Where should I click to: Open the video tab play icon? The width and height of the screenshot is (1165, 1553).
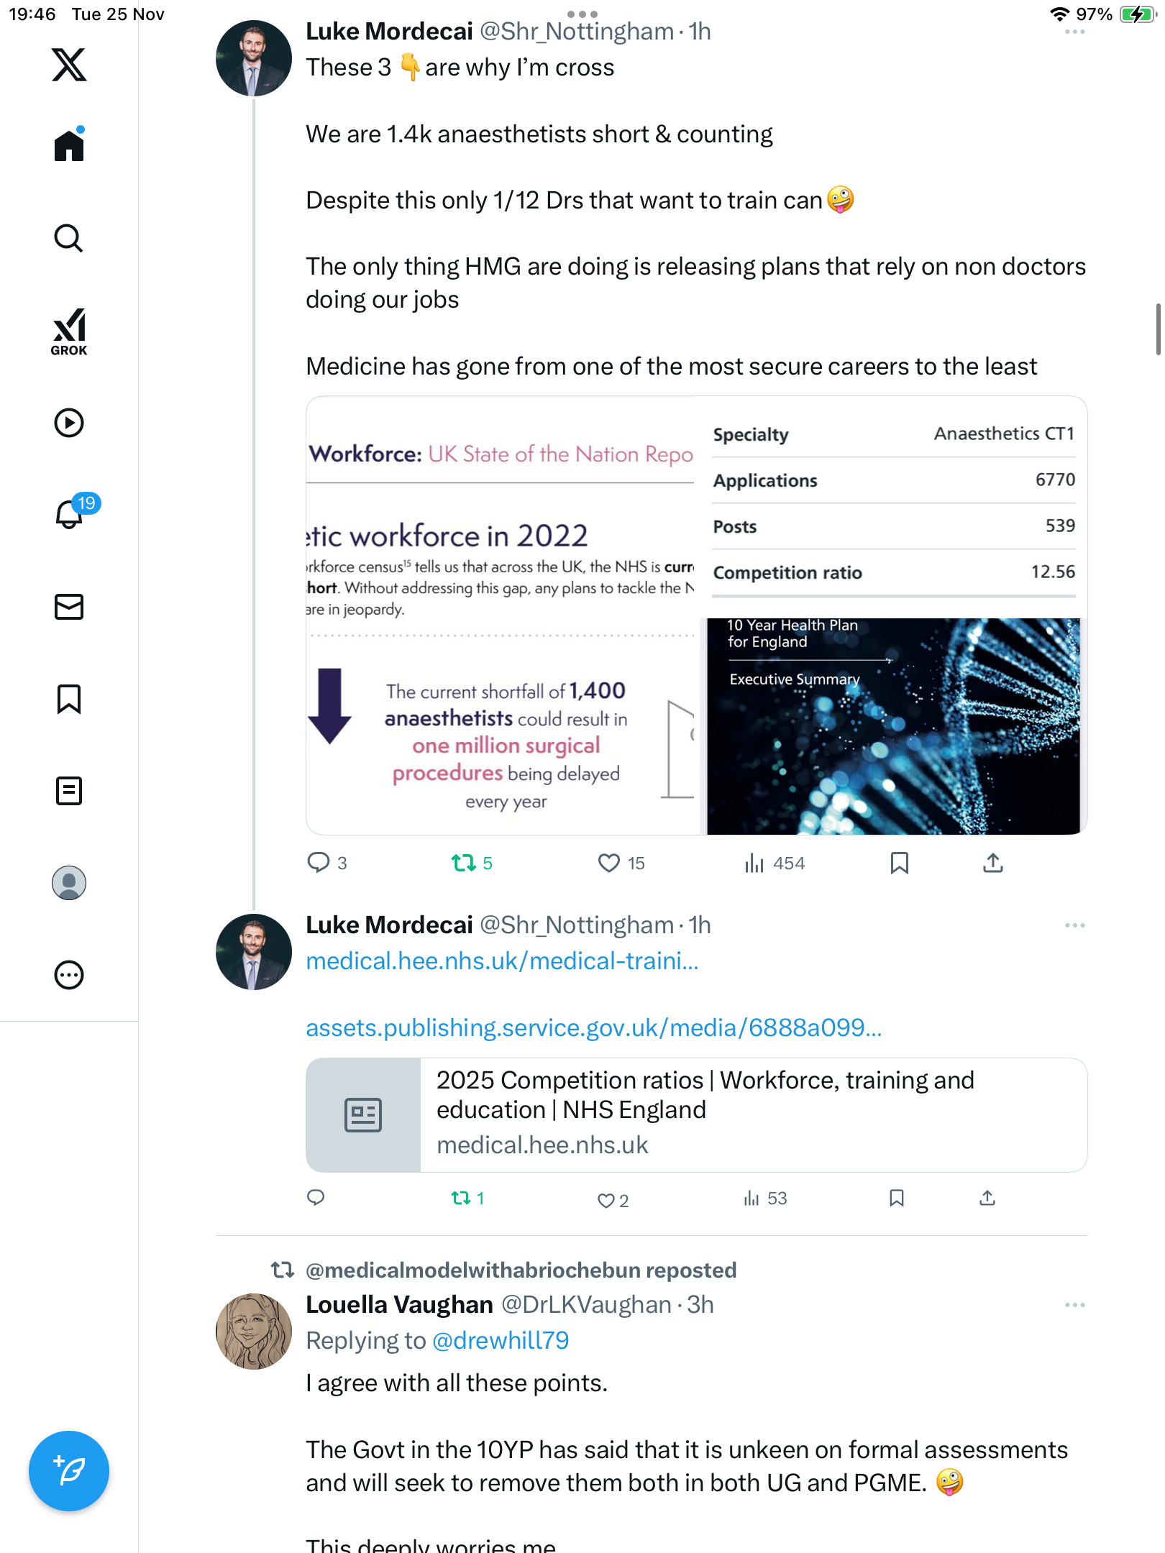(x=69, y=423)
